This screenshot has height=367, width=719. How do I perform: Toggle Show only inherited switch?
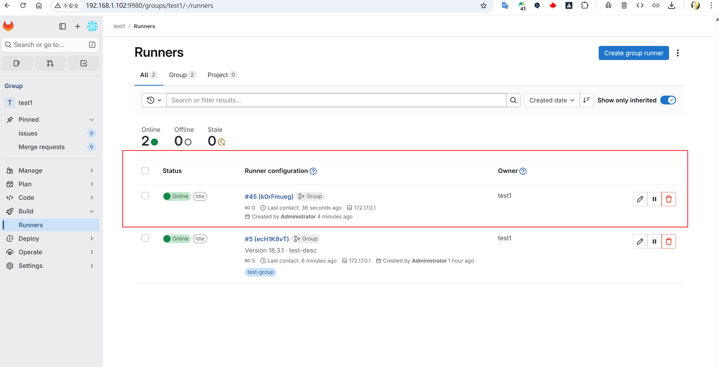[668, 100]
